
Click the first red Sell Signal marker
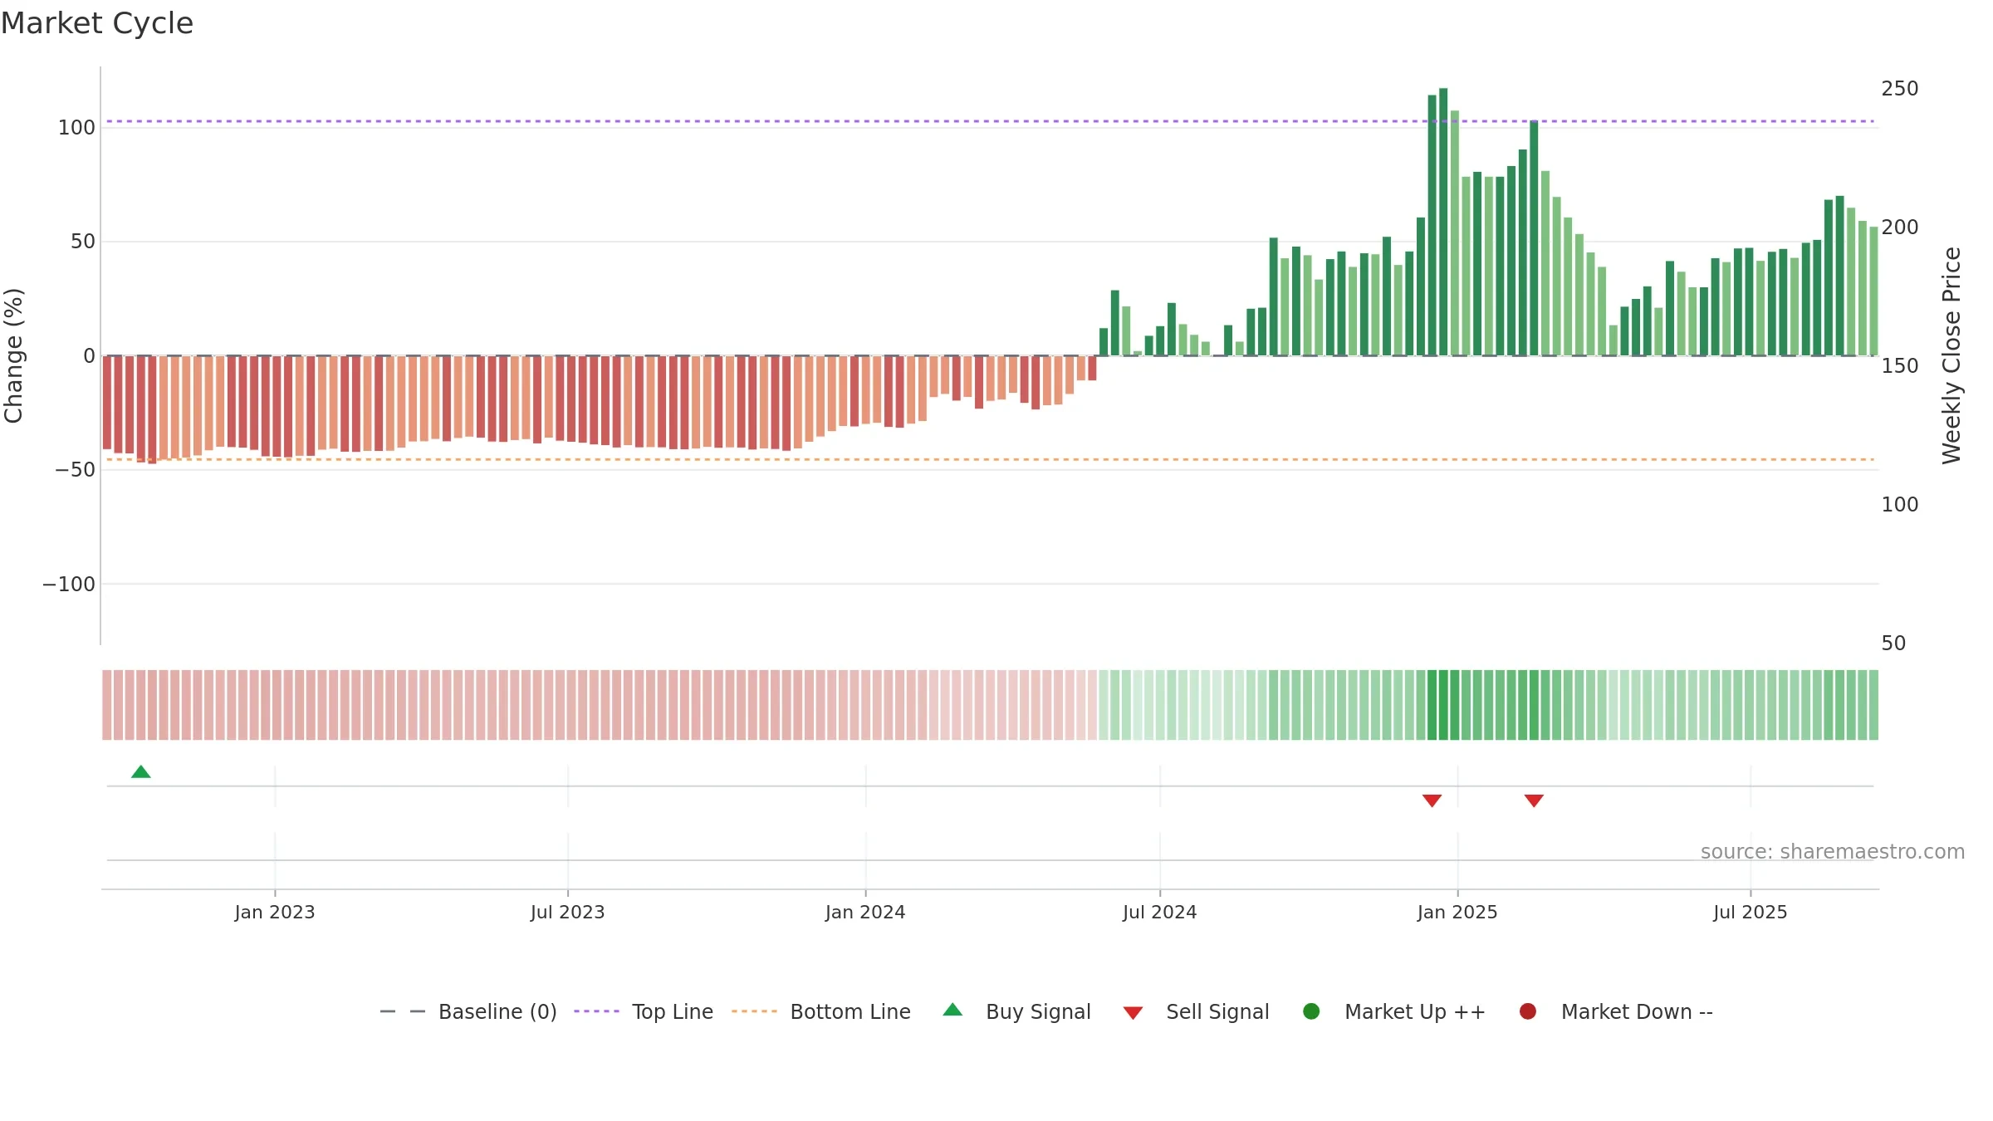1432,800
